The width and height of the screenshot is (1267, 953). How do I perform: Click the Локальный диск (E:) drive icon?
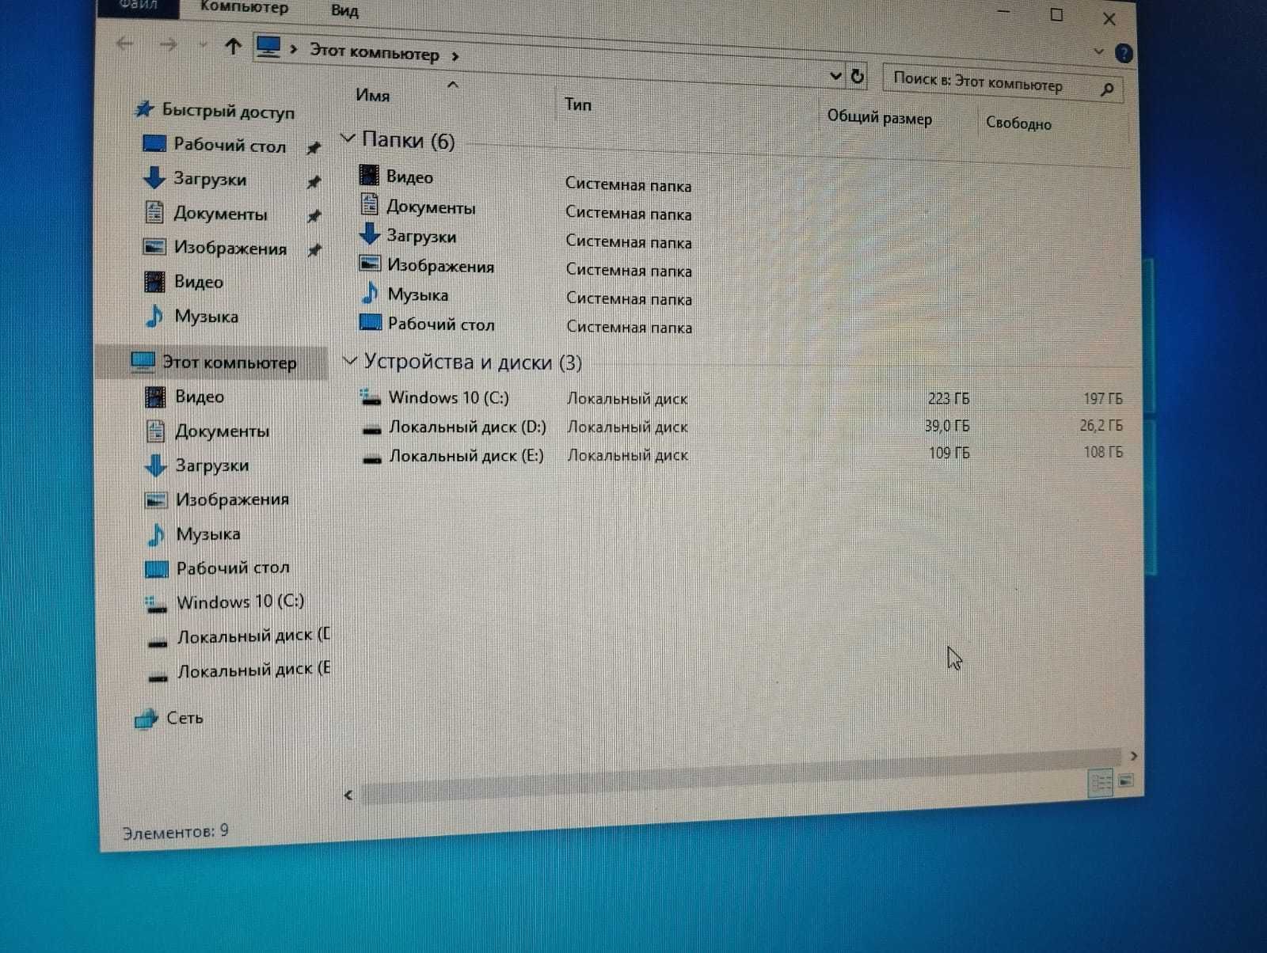pos(371,459)
